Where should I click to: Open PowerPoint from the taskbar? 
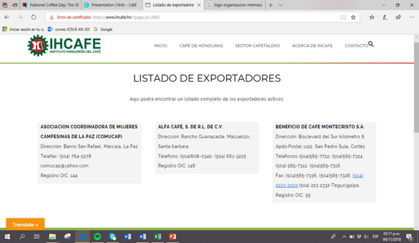pos(172,237)
